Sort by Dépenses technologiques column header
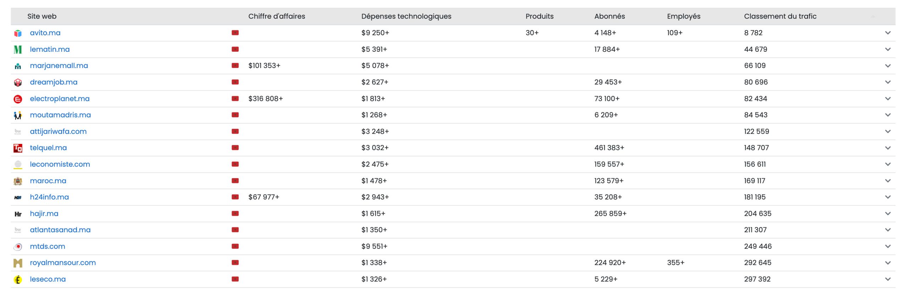 pyautogui.click(x=406, y=16)
